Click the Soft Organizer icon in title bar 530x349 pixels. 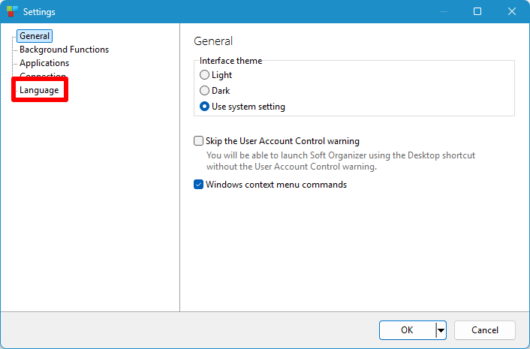coord(11,12)
